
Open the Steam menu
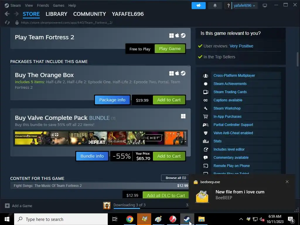[x=15, y=6]
